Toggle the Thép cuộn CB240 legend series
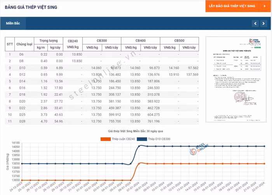Image resolution: width=272 pixels, height=195 pixels. pyautogui.click(x=119, y=139)
